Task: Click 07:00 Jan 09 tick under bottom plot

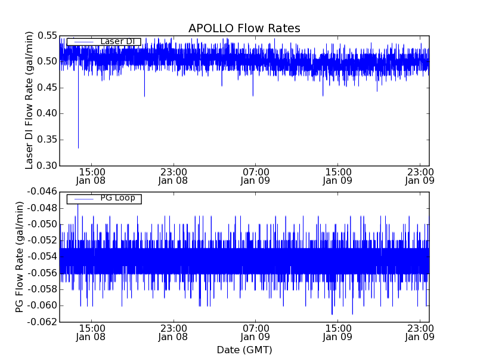Action: (256, 332)
